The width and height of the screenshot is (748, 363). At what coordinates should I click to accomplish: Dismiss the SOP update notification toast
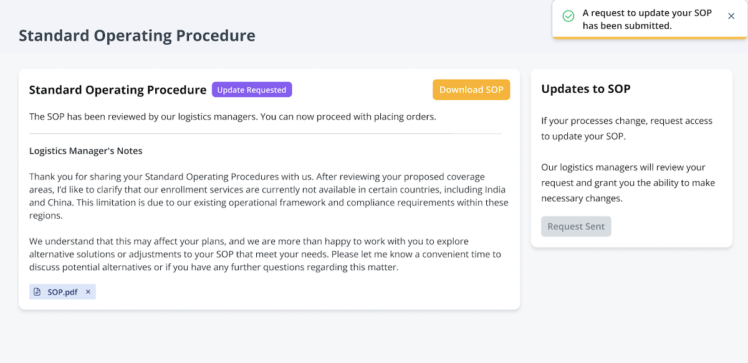[x=731, y=16]
